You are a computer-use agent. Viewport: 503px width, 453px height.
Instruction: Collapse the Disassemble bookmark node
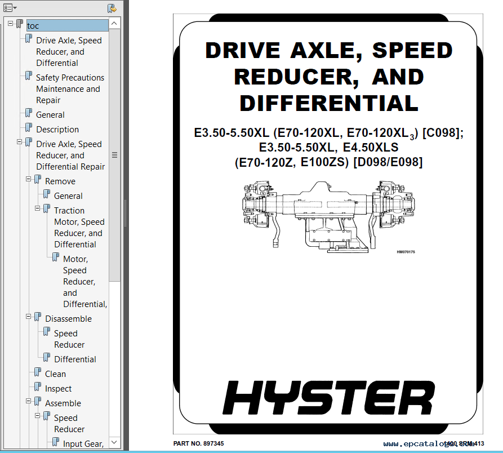coord(29,317)
